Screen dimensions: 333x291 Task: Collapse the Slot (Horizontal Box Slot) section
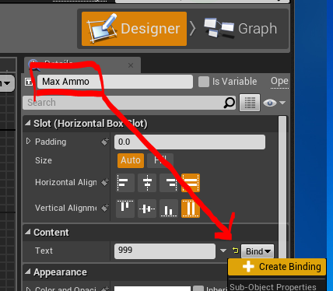28,123
